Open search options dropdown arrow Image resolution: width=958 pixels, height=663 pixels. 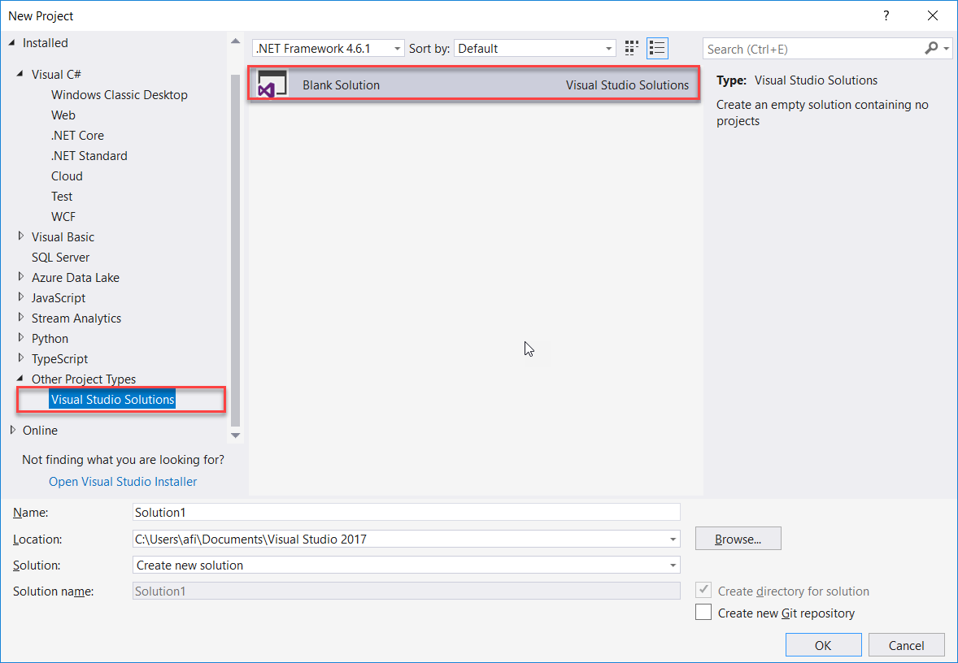947,48
